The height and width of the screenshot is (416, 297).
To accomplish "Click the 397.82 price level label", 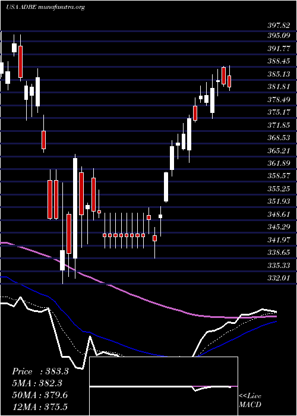I will 278,26.
